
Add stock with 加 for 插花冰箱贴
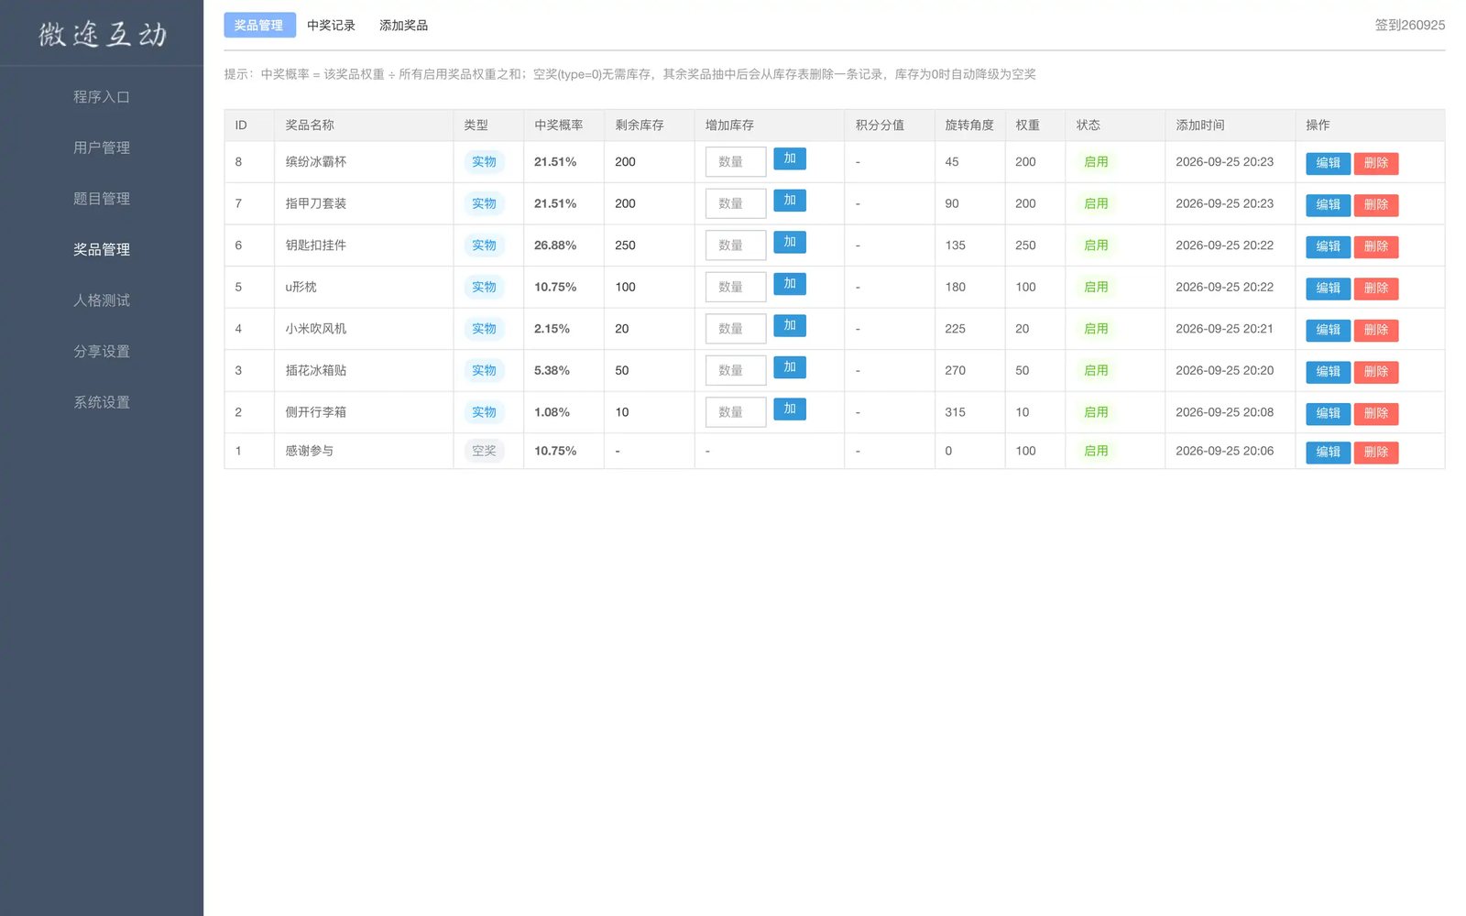click(x=789, y=367)
